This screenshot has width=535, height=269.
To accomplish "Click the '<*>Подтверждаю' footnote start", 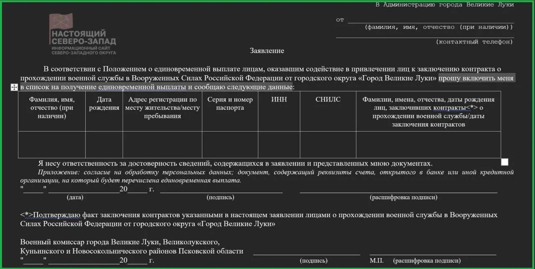I will click(50, 215).
